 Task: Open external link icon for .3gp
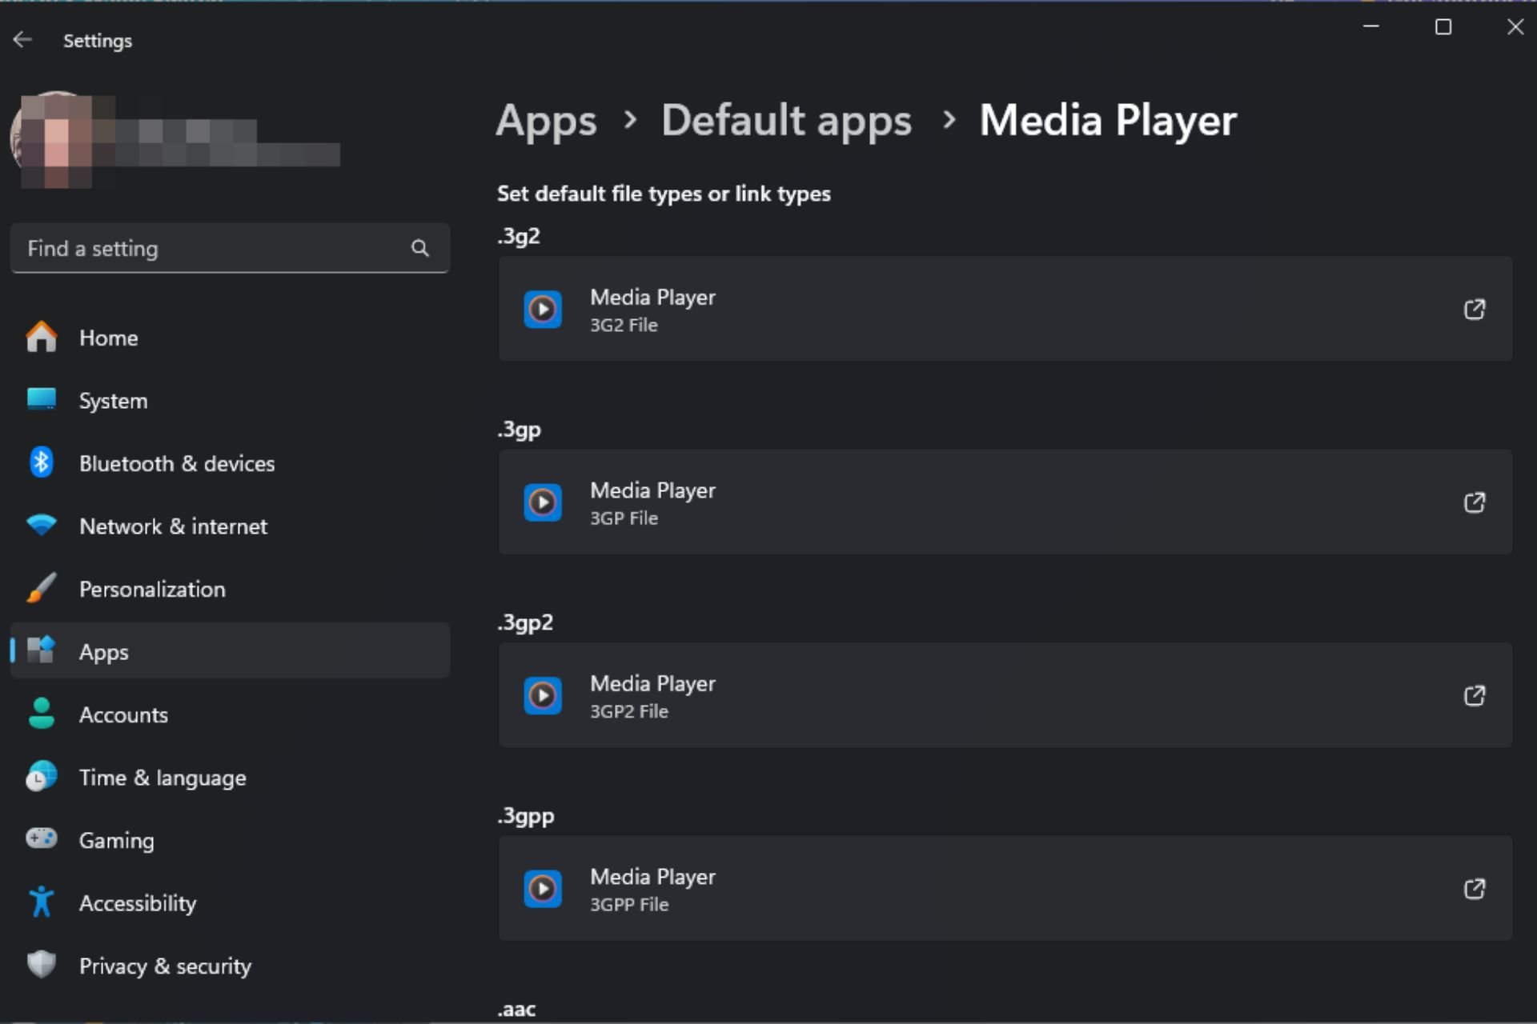pyautogui.click(x=1474, y=502)
